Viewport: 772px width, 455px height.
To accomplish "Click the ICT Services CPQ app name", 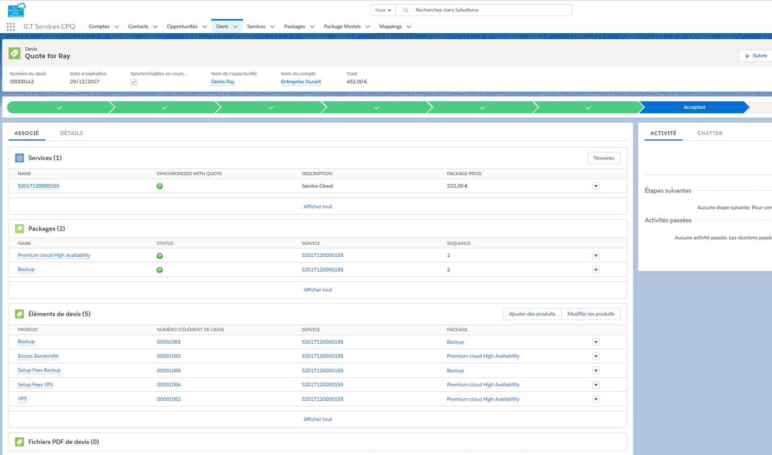I will click(x=49, y=26).
